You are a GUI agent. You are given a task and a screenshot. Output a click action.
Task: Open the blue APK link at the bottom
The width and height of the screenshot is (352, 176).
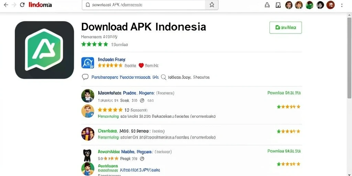pyautogui.click(x=140, y=170)
